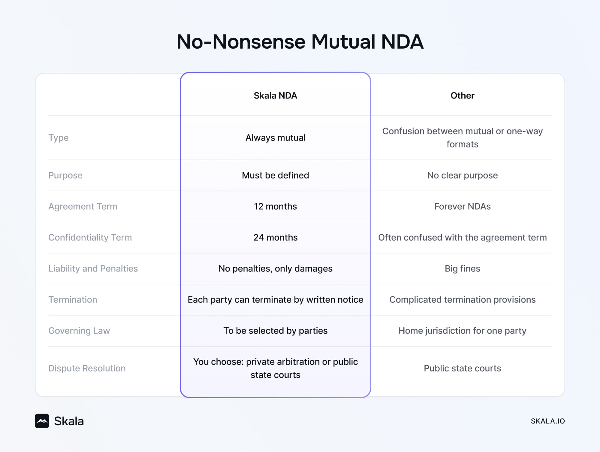Viewport: 600px width, 452px height.
Task: Click the Type row label
Action: (59, 138)
